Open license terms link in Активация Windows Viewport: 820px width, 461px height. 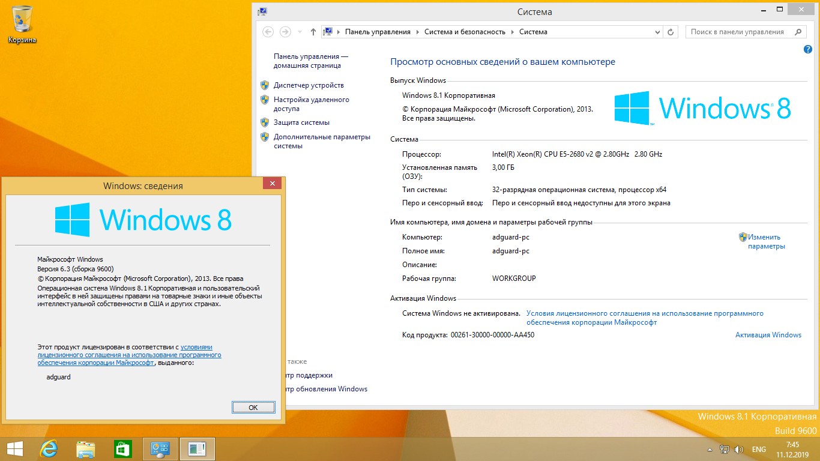point(645,318)
